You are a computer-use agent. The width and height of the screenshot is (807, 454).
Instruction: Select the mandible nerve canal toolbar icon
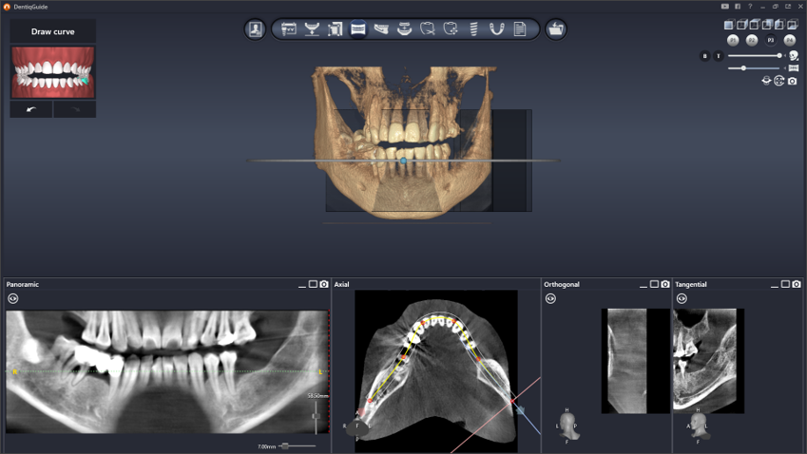point(381,28)
